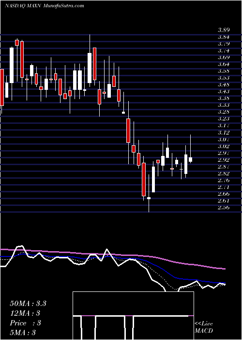Click the 3.02 price axis label

tap(224, 146)
